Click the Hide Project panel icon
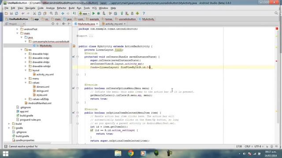This screenshot has height=158, width=282. point(69,24)
